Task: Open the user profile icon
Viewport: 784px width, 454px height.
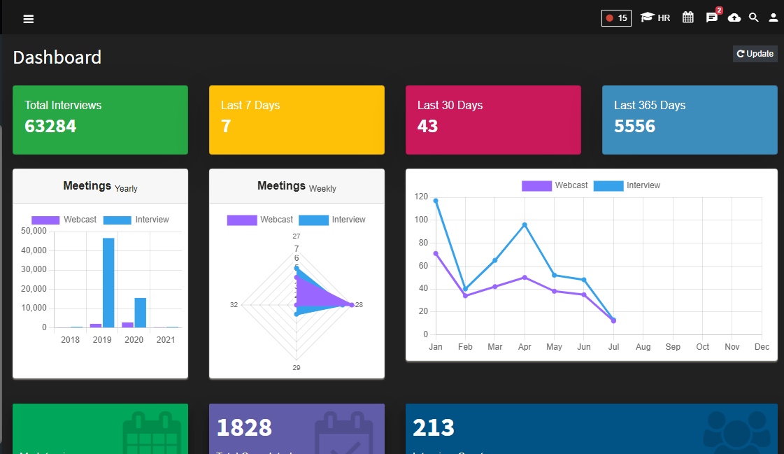Action: pos(773,18)
